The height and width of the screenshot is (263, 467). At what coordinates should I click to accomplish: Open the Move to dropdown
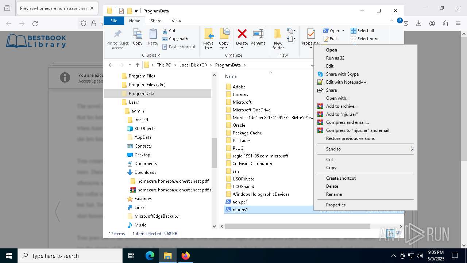click(x=208, y=48)
